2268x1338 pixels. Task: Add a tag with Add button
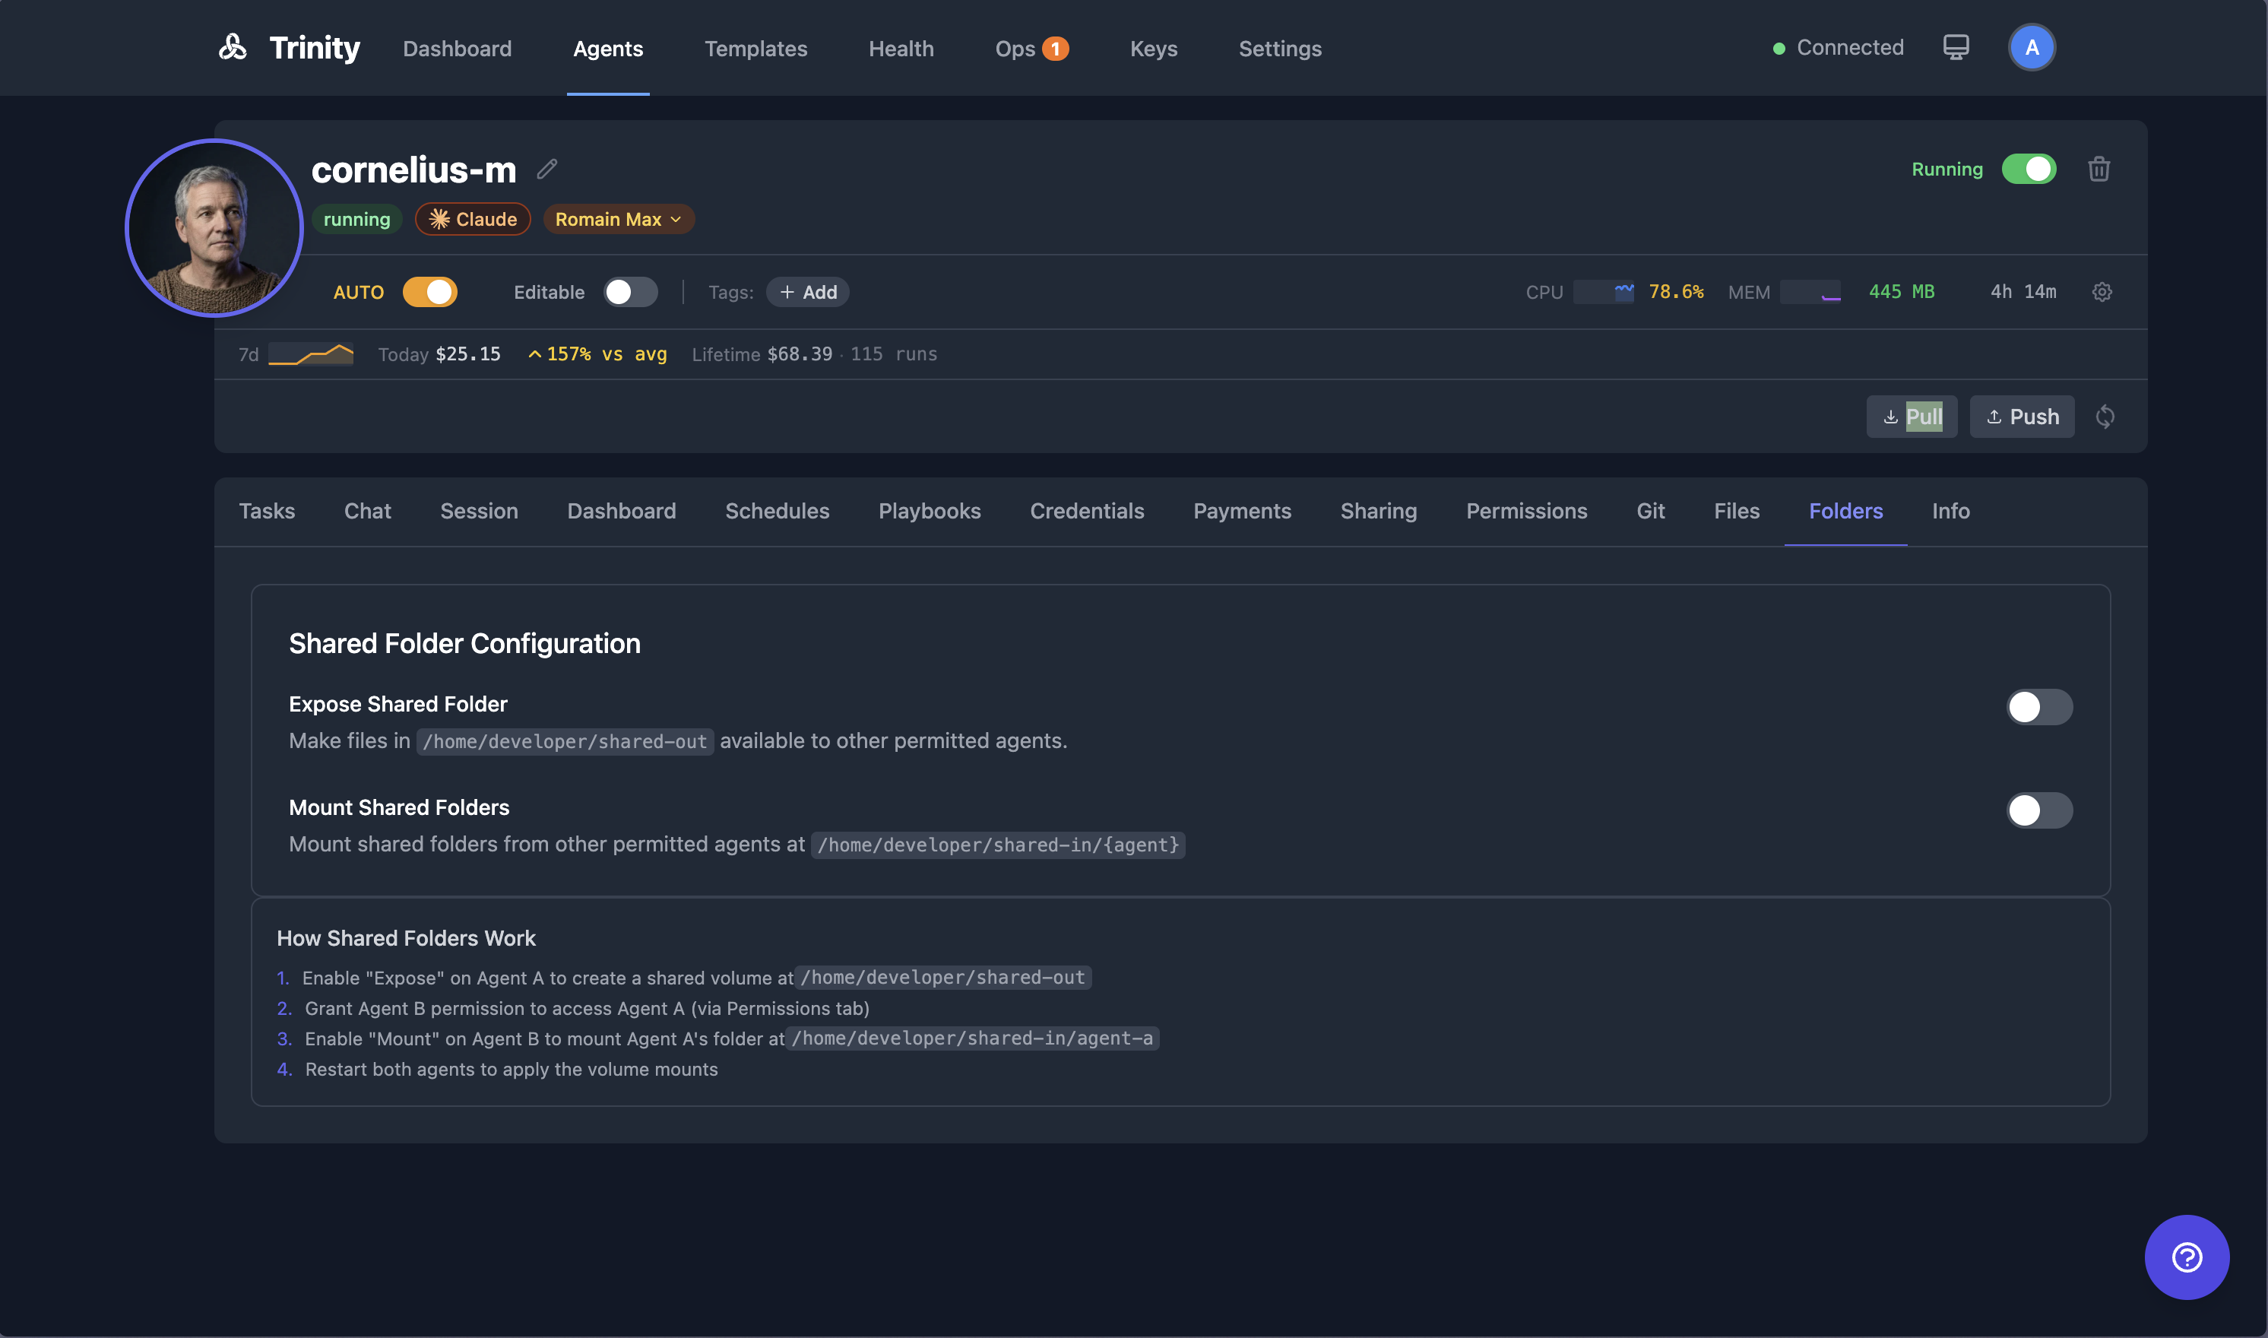808,292
